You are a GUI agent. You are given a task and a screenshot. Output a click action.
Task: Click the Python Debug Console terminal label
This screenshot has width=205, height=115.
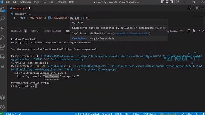point(173,31)
